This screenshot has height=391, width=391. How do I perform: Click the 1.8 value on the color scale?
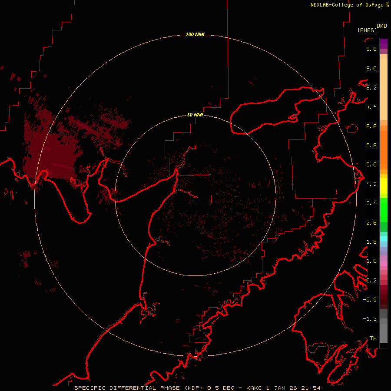pyautogui.click(x=371, y=242)
